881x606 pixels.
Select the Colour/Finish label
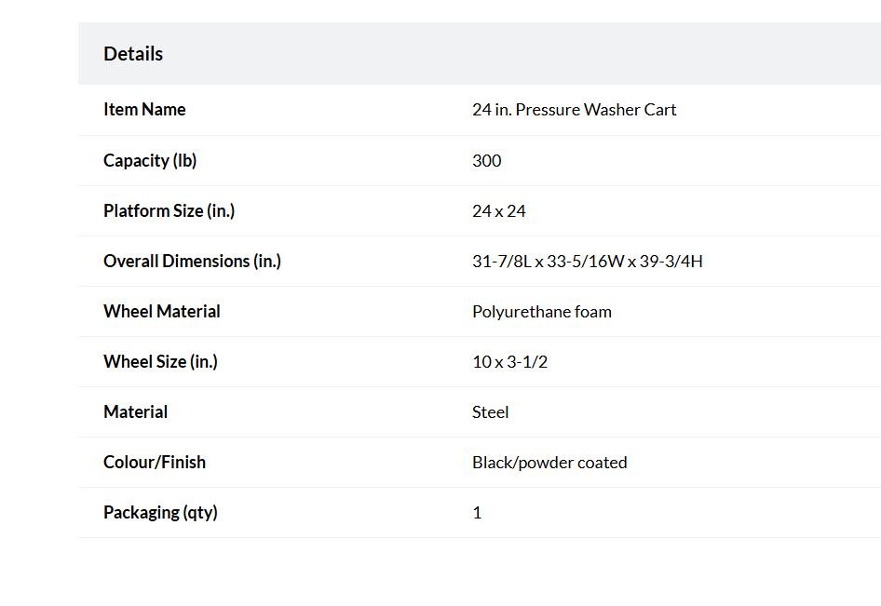155,463
